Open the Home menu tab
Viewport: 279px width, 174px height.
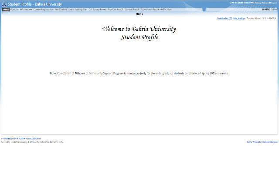pos(6,10)
